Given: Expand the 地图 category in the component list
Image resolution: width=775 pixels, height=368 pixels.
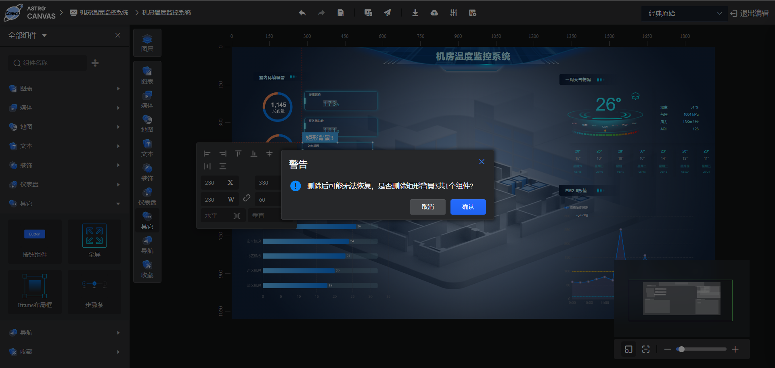Looking at the screenshot, I should (x=65, y=127).
